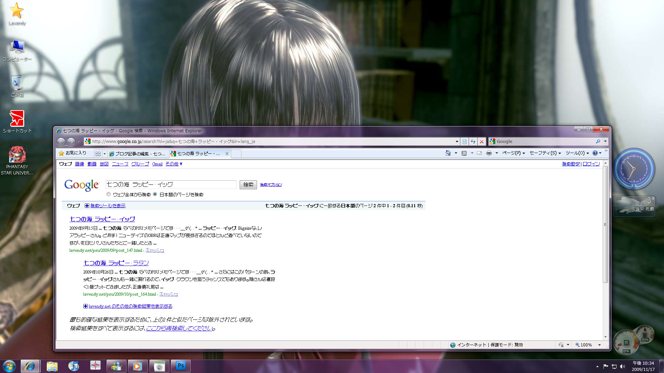The width and height of the screenshot is (664, 373).
Task: Expand the その他 menu on Google bar
Action: click(174, 164)
